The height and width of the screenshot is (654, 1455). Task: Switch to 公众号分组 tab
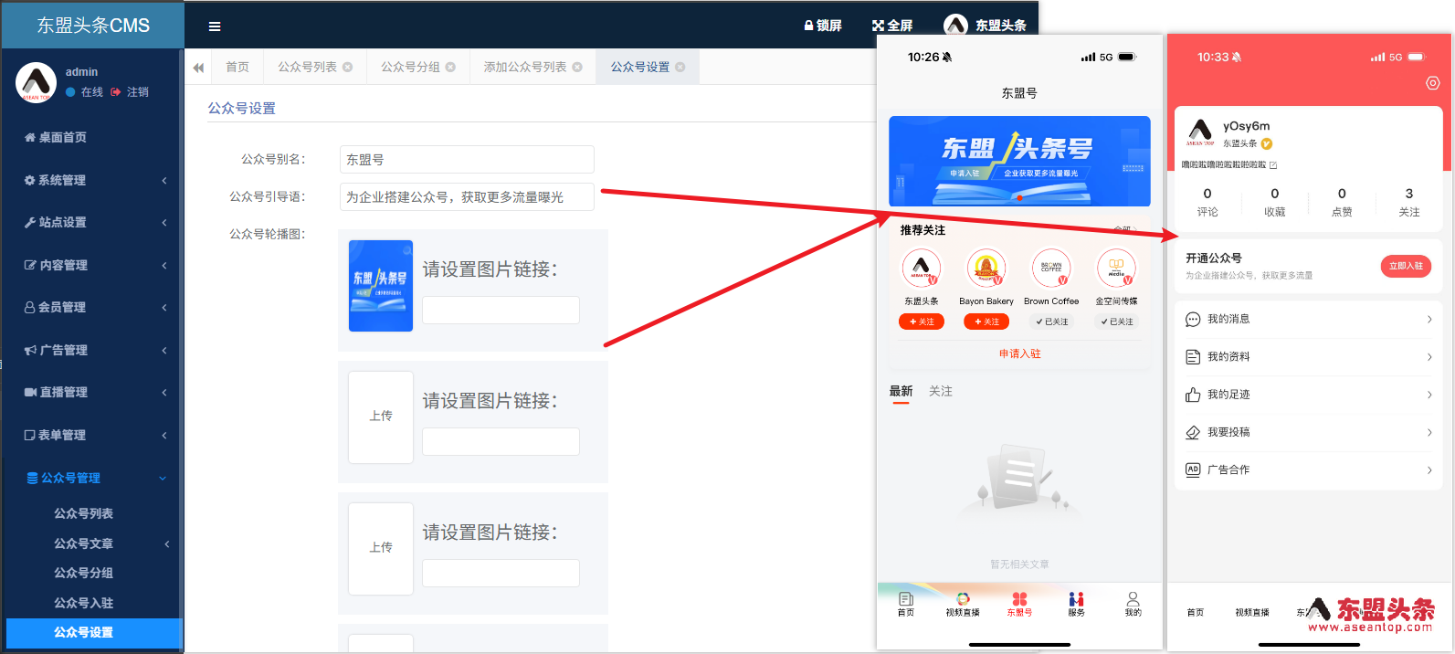[x=410, y=68]
